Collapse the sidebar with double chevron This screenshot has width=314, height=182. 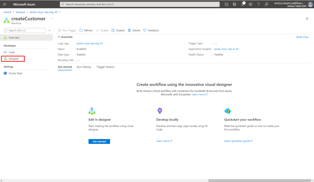tap(49, 31)
